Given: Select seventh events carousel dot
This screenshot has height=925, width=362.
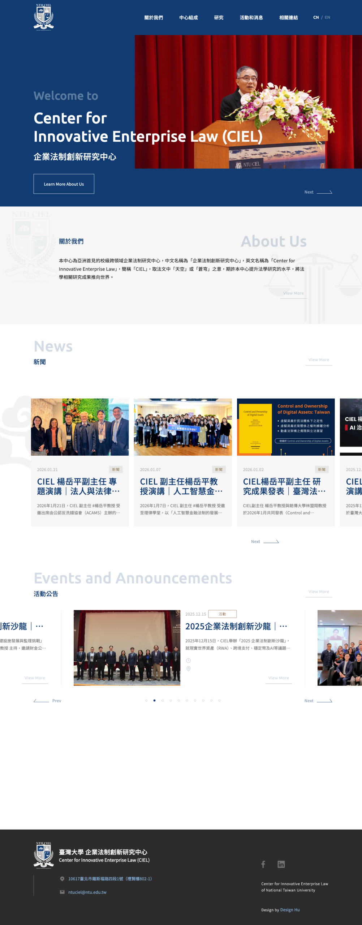Looking at the screenshot, I should coord(195,701).
